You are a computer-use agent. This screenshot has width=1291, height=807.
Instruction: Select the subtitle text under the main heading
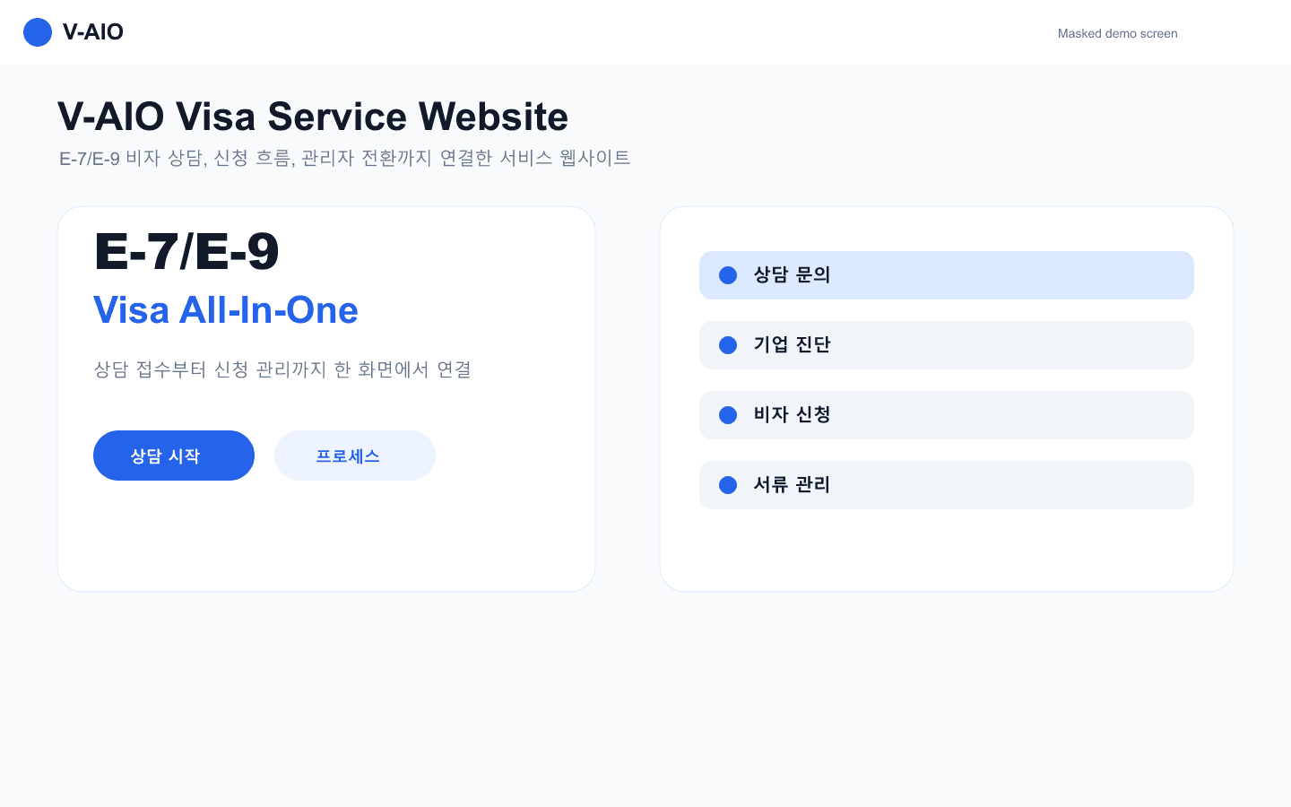[344, 158]
